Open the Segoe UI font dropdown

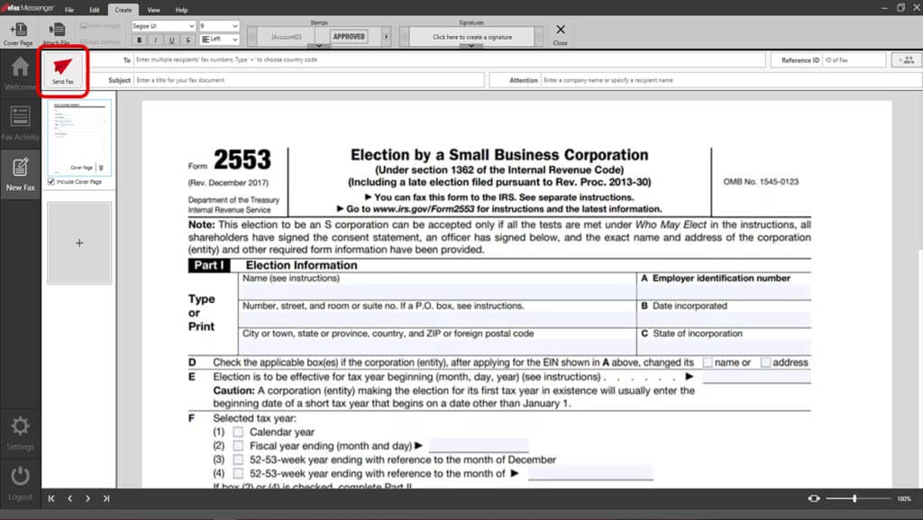[163, 26]
